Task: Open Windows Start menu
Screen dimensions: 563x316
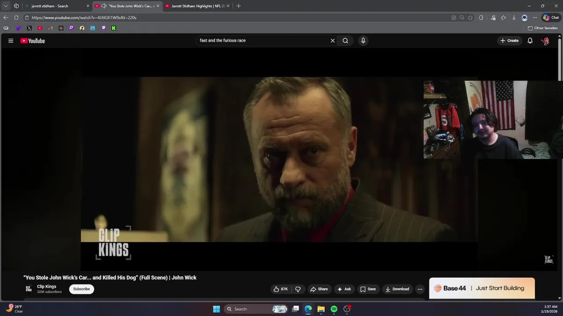Action: [x=216, y=309]
